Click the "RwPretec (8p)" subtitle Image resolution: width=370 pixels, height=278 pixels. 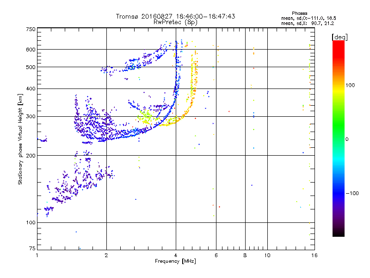click(175, 22)
